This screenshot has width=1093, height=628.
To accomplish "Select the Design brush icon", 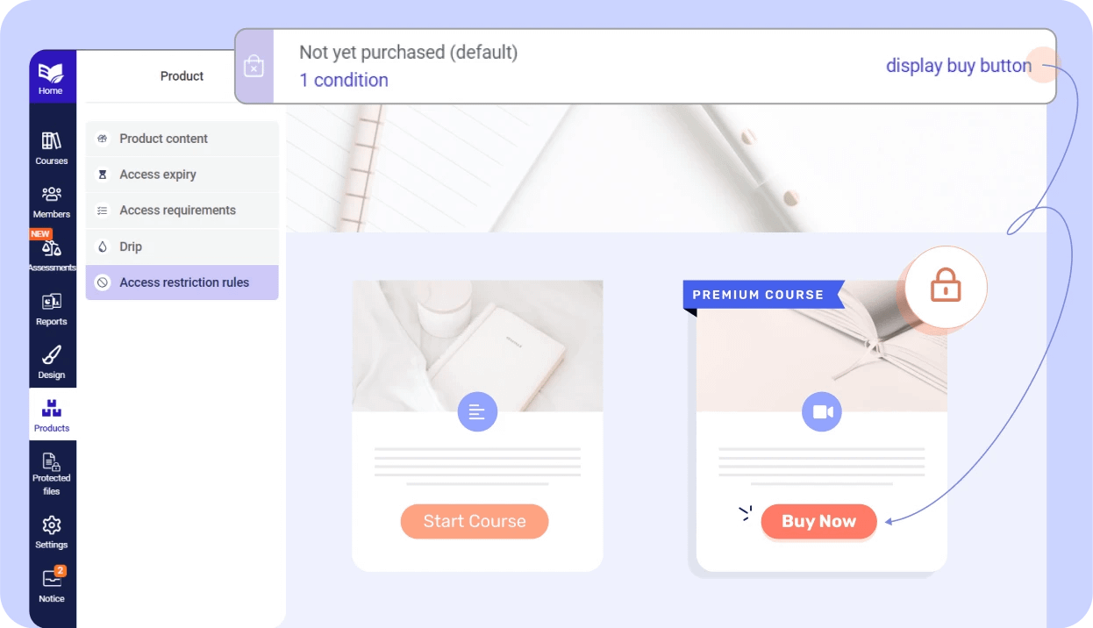I will click(x=52, y=357).
